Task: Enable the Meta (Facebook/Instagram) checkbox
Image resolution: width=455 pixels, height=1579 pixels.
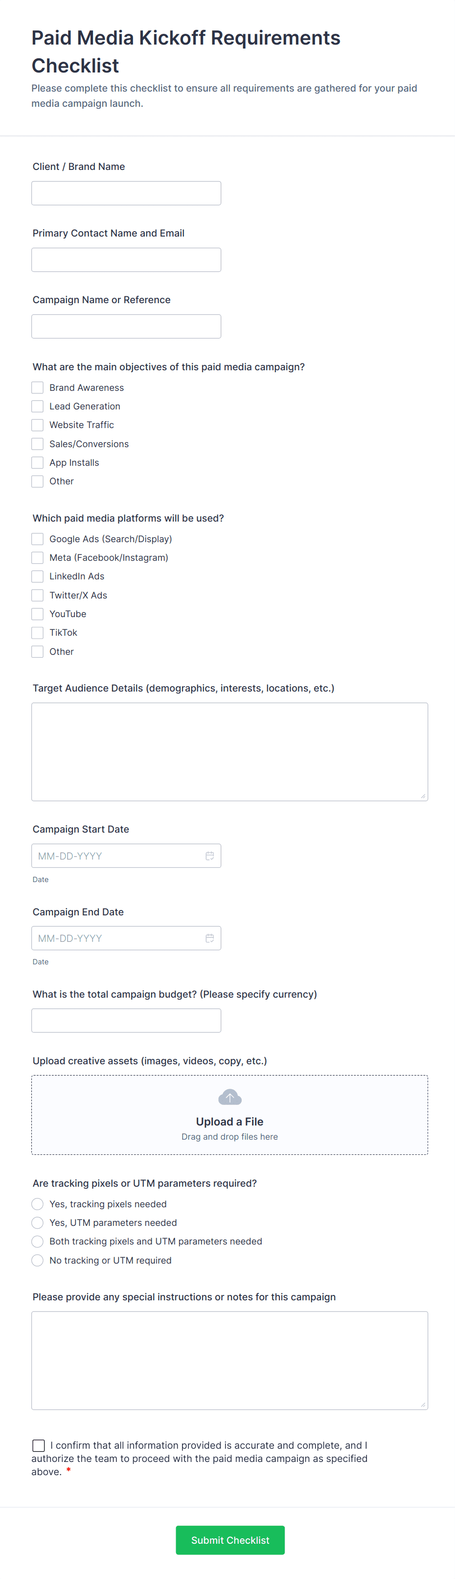Action: [37, 557]
